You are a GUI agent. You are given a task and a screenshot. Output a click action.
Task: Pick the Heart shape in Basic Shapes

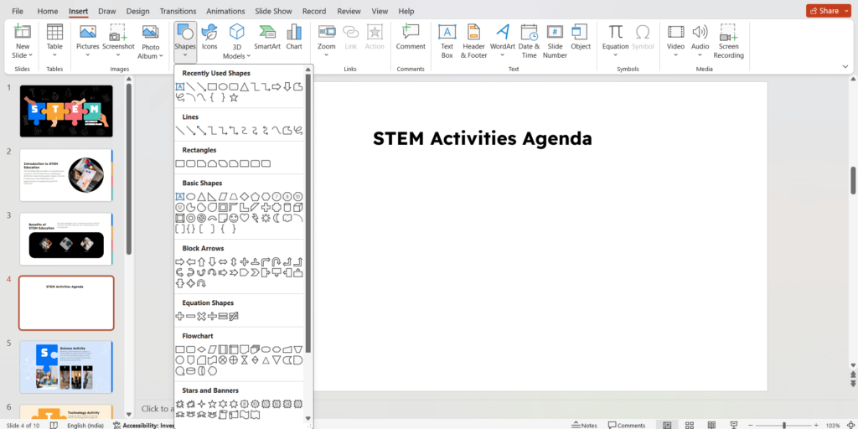pyautogui.click(x=245, y=218)
